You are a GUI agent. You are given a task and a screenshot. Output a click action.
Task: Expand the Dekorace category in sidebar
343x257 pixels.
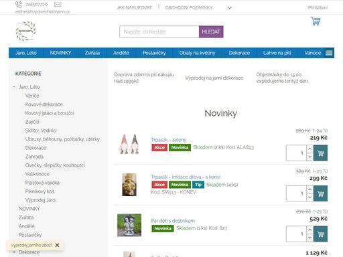(14, 252)
